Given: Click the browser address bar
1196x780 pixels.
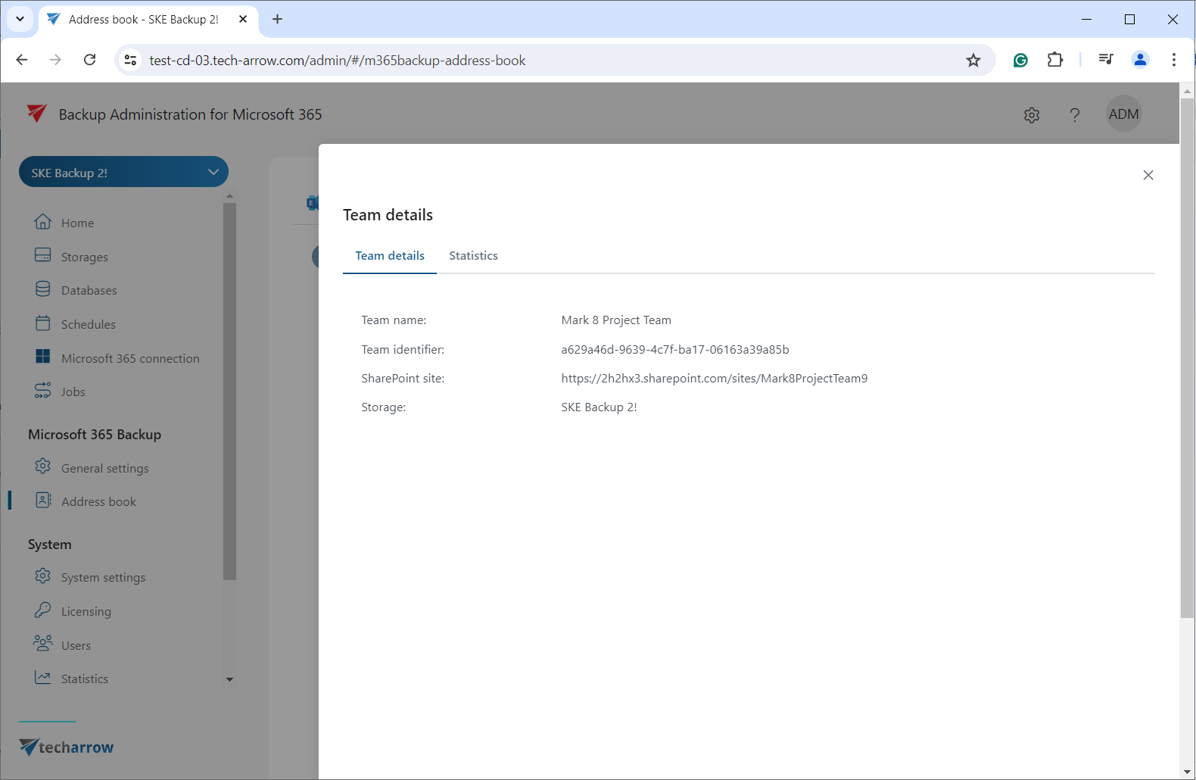Looking at the screenshot, I should pos(530,61).
